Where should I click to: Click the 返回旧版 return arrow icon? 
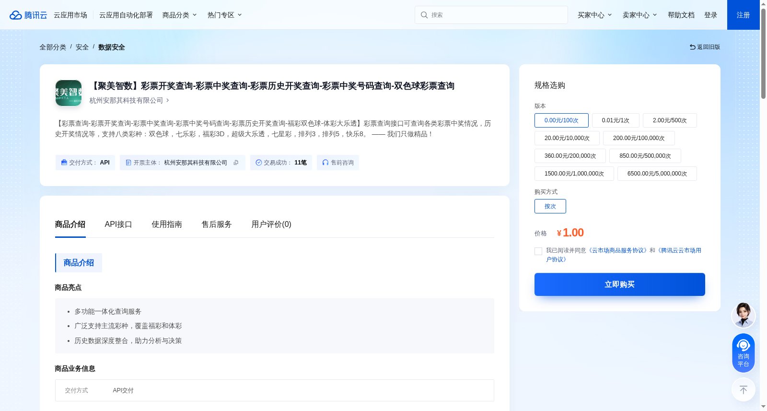coord(693,47)
